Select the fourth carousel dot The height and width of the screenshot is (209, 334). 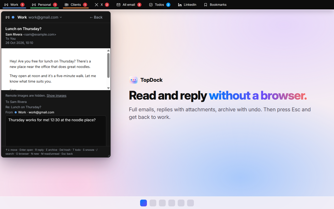click(x=172, y=203)
